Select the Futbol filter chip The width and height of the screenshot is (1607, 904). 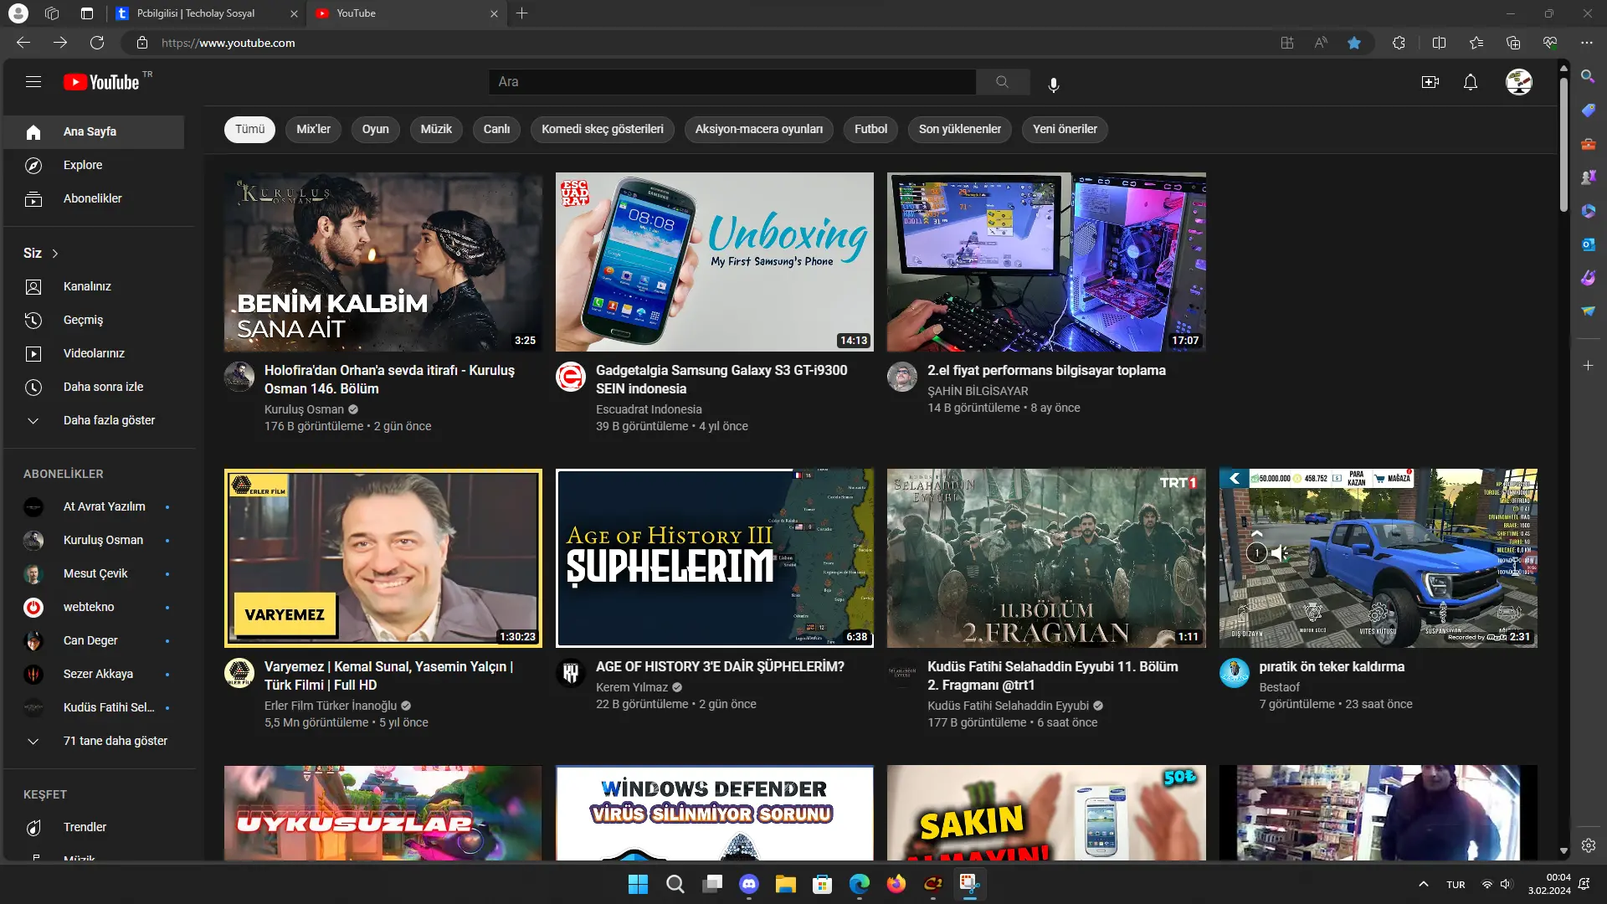coord(870,129)
